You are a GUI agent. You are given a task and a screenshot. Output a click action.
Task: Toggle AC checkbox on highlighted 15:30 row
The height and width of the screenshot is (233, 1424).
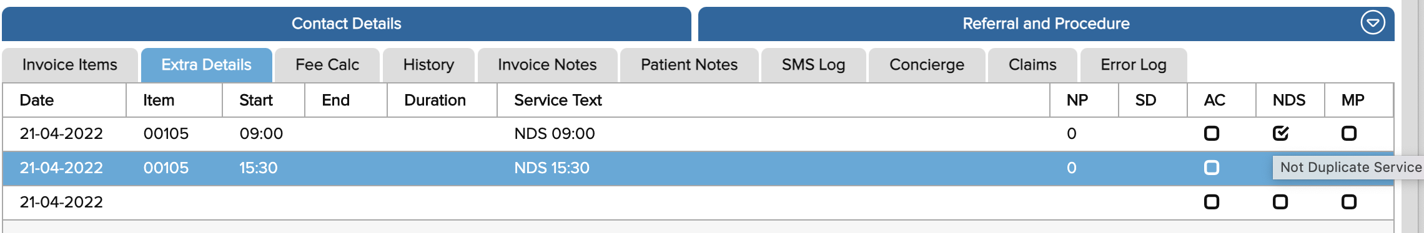[x=1212, y=168]
